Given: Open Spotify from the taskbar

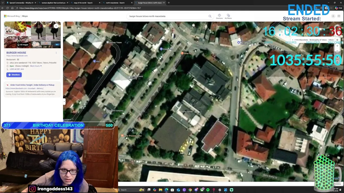Looking at the screenshot, I should (x=208, y=190).
